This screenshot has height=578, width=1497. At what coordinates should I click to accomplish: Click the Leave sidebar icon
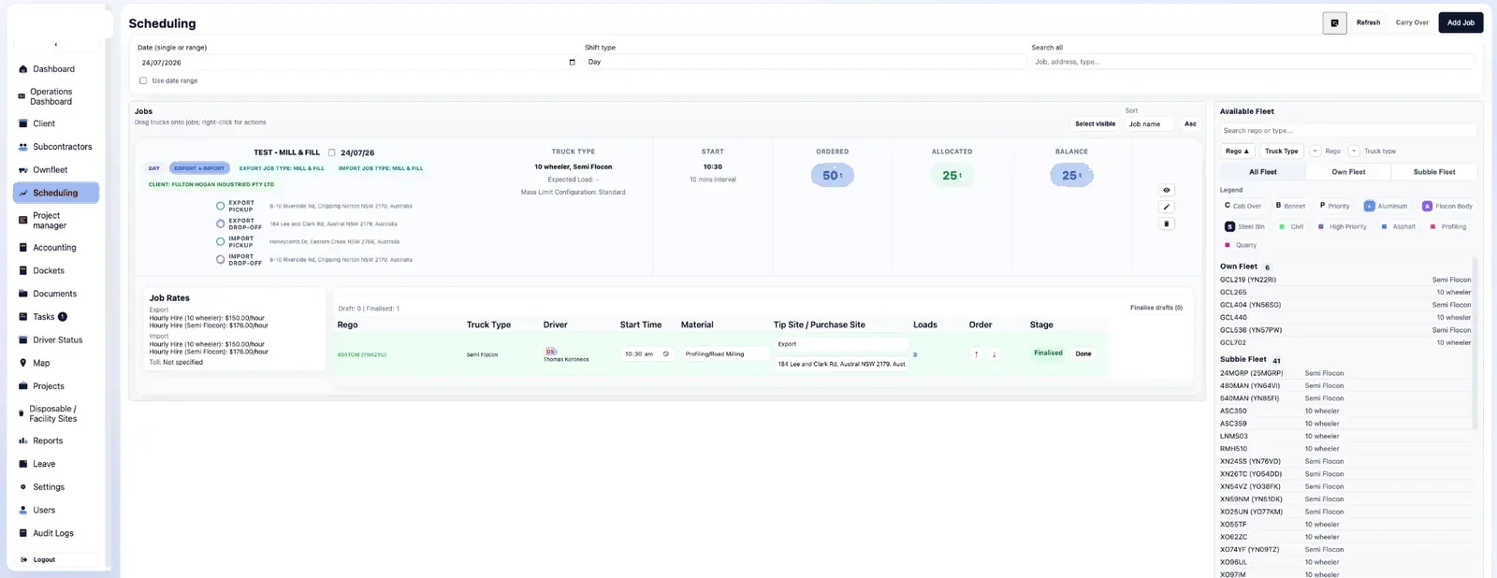(x=23, y=464)
